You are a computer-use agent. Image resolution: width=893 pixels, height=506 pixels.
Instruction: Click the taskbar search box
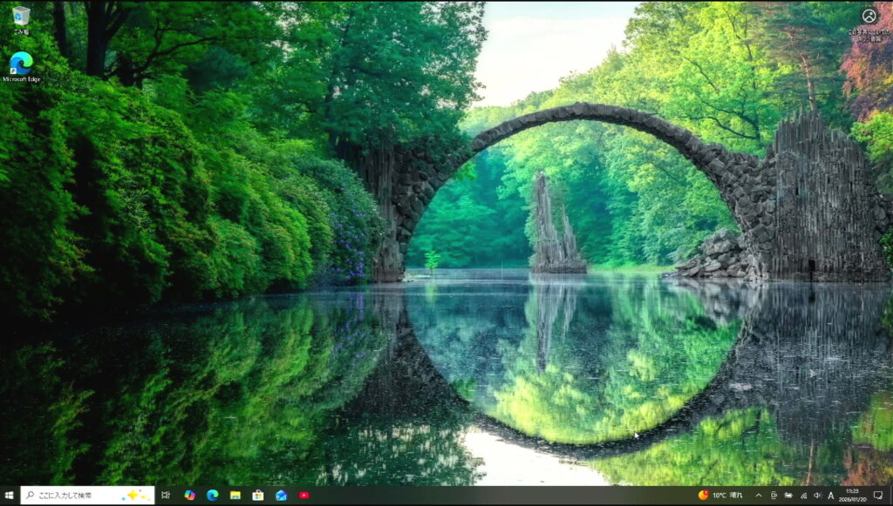87,496
